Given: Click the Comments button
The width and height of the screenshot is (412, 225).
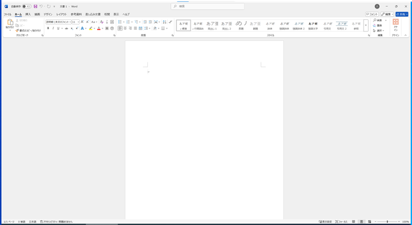Looking at the screenshot, I should (x=372, y=14).
